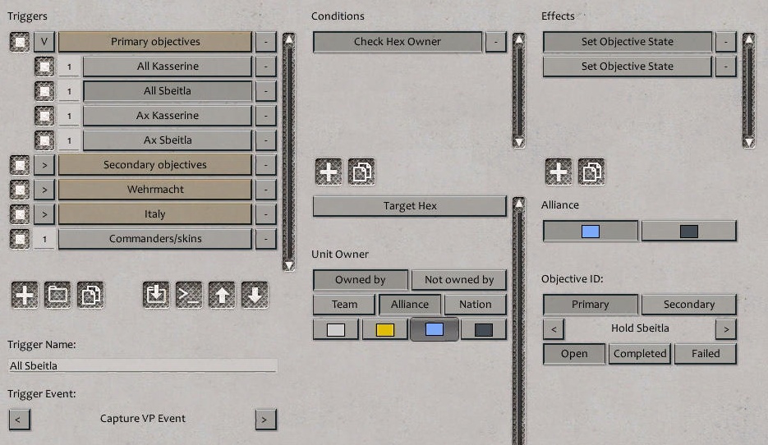Toggle checkbox for Ax Kasserine

44,116
